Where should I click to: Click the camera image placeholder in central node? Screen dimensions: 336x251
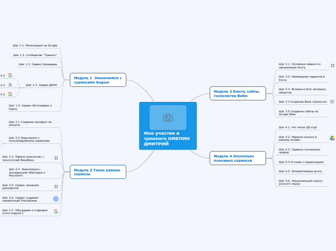(x=168, y=117)
